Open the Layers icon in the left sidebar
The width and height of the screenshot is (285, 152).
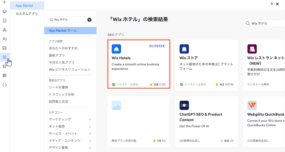coord(5,12)
